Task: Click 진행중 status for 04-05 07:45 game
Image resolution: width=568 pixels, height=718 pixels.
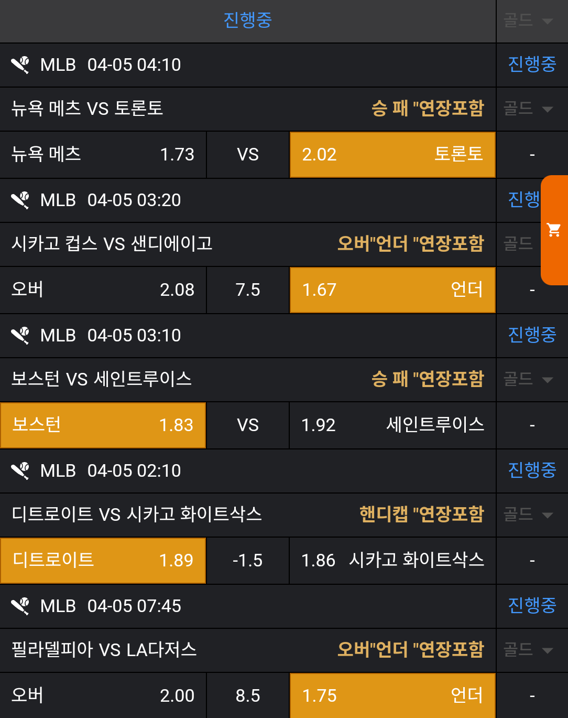Action: click(532, 606)
